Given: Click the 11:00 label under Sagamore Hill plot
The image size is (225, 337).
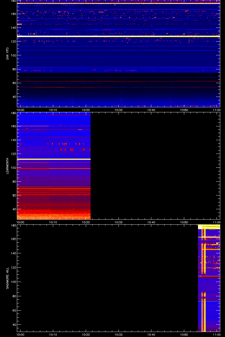Looking at the screenshot, I should pos(217,335).
